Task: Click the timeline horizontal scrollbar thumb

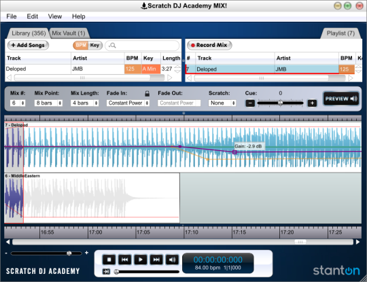Action: (300, 242)
